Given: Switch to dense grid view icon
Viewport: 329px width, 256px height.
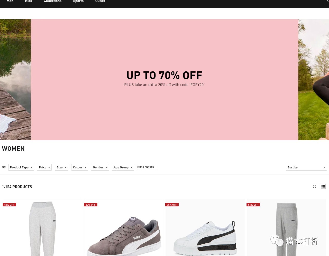Looking at the screenshot, I should pos(323,187).
